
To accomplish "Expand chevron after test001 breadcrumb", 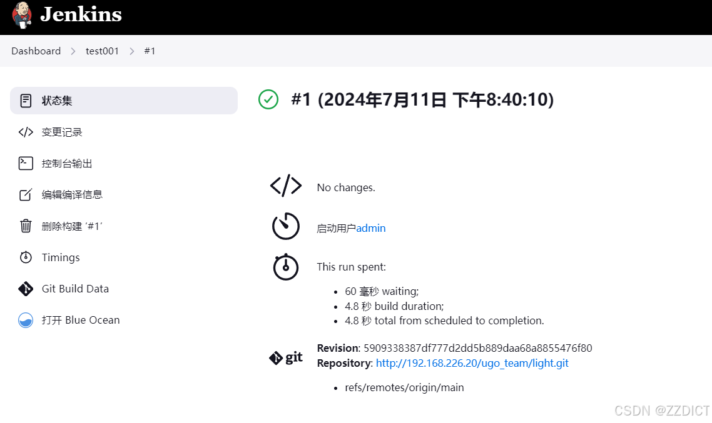I will click(131, 51).
